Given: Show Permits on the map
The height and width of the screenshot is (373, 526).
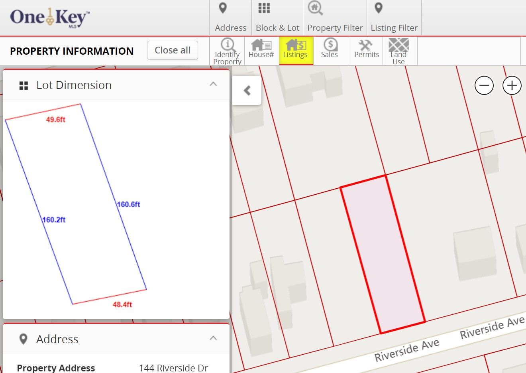Looking at the screenshot, I should (366, 49).
